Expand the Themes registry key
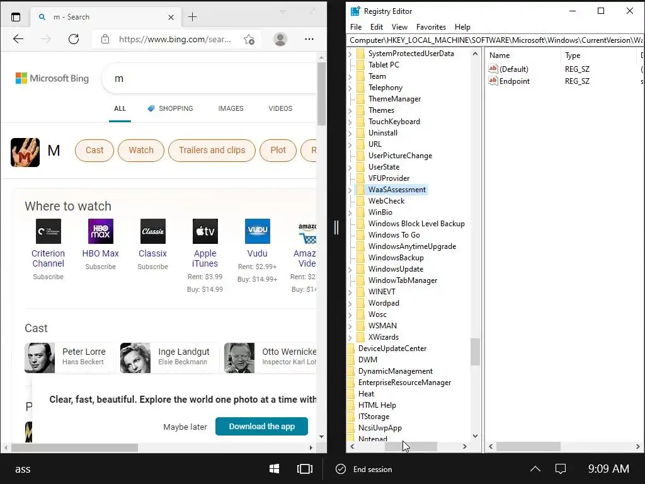Screen dimensions: 645x484 (x=350, y=110)
